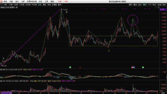Click the red app logo icon
This screenshot has width=167, height=94.
coord(1,1)
